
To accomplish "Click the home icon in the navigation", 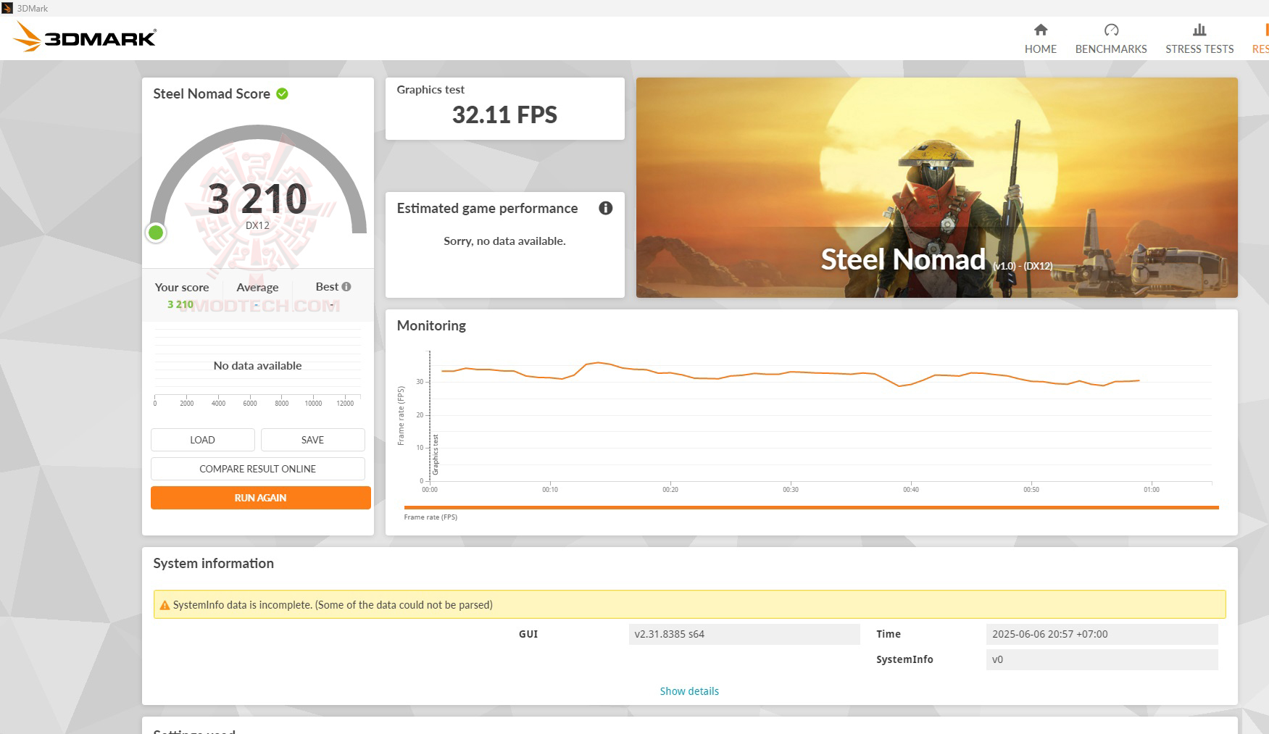I will [x=1041, y=30].
